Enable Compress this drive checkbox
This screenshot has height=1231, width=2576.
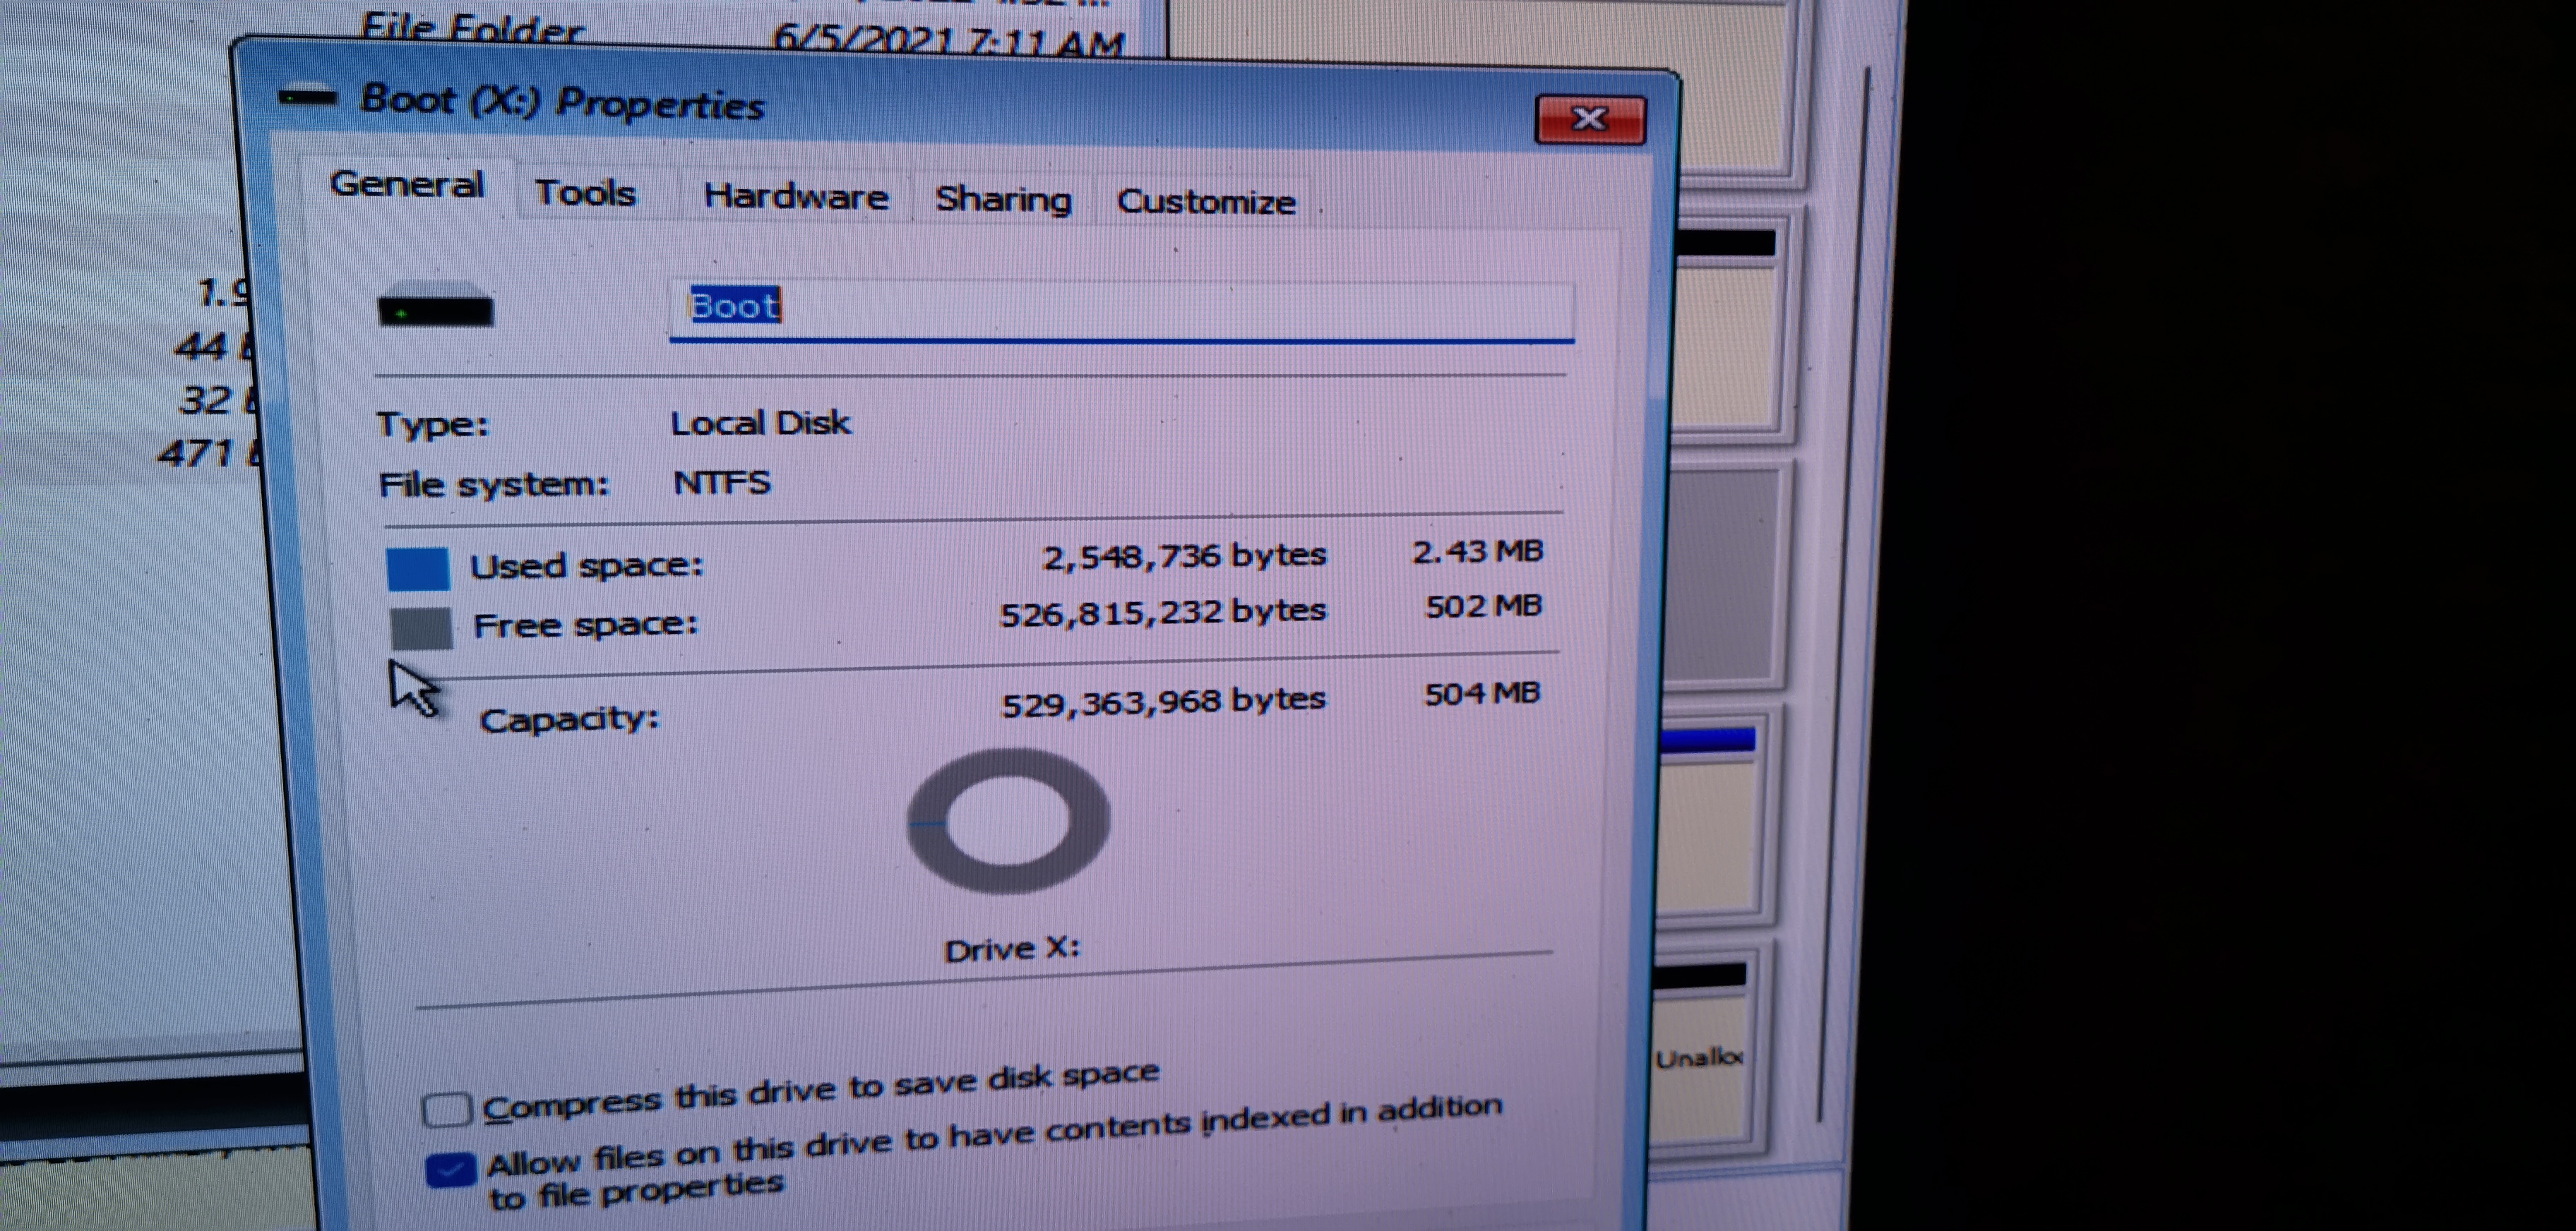(446, 1109)
